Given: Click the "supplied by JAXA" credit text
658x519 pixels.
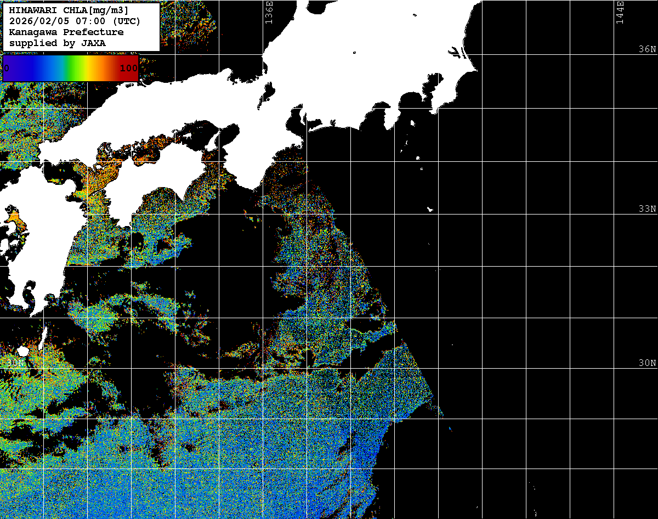Looking at the screenshot, I should click(57, 43).
